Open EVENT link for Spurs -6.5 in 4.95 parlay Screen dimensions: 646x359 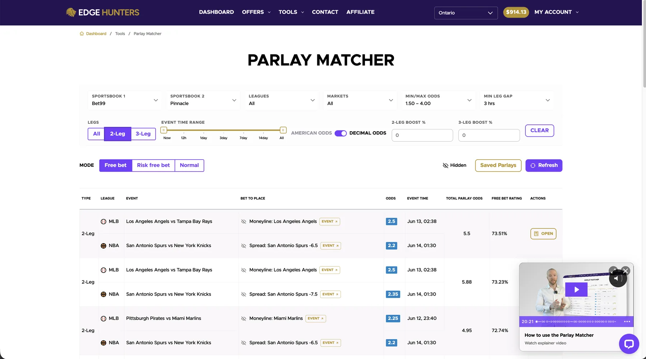point(331,343)
